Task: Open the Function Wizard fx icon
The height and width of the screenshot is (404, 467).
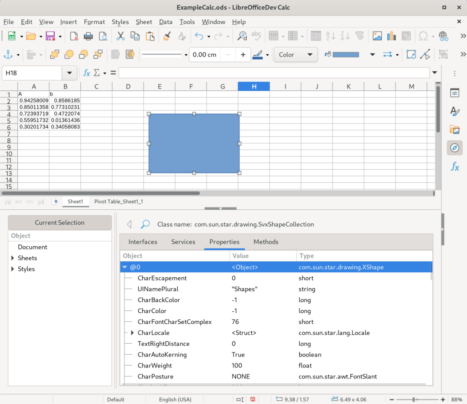Action: (87, 73)
